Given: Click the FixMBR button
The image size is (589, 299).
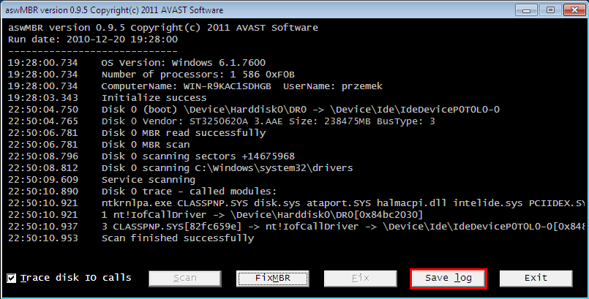Looking at the screenshot, I should pyautogui.click(x=273, y=279).
